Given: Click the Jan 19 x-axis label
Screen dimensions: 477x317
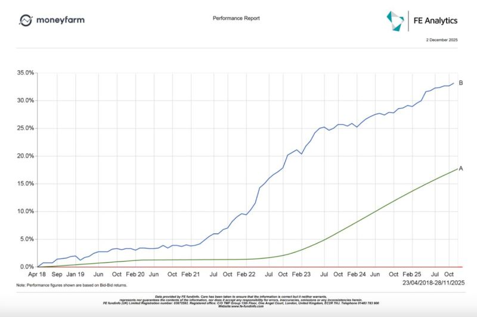Looking at the screenshot, I should click(75, 275).
